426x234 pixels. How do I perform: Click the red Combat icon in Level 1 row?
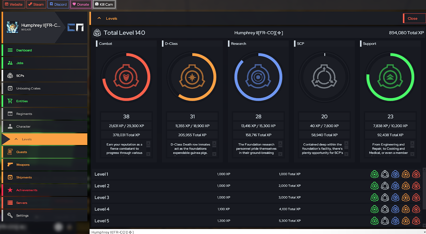coord(416,174)
